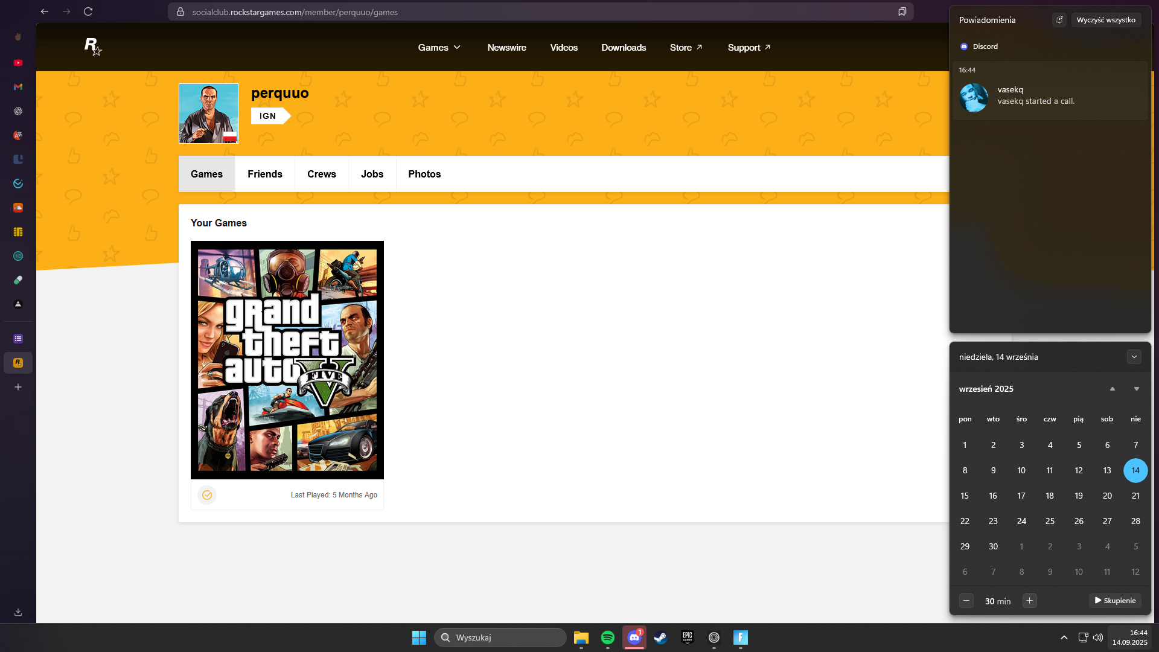Click the taskbar clock showing 16:44

[1130, 638]
